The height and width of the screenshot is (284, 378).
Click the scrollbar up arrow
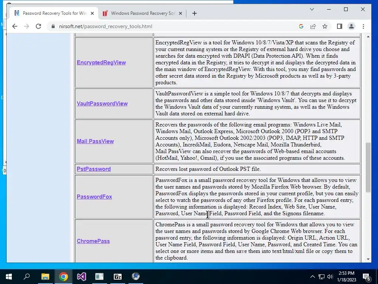[368, 37]
